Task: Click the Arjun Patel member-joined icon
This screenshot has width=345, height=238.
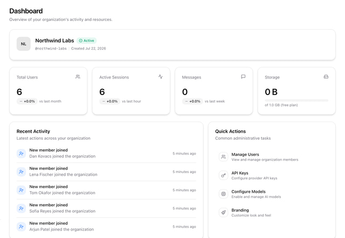Action: (x=22, y=226)
